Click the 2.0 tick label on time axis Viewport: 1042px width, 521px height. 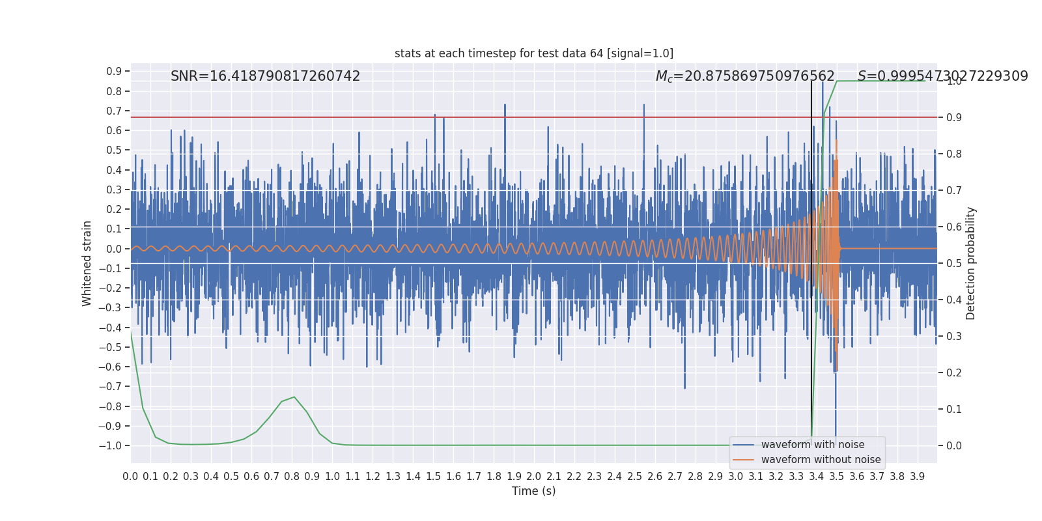(x=533, y=477)
